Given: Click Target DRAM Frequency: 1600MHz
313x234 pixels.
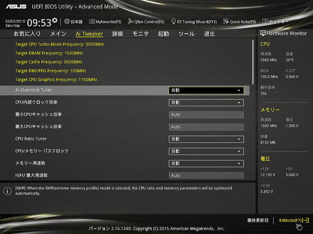Looking at the screenshot, I should (49, 53).
